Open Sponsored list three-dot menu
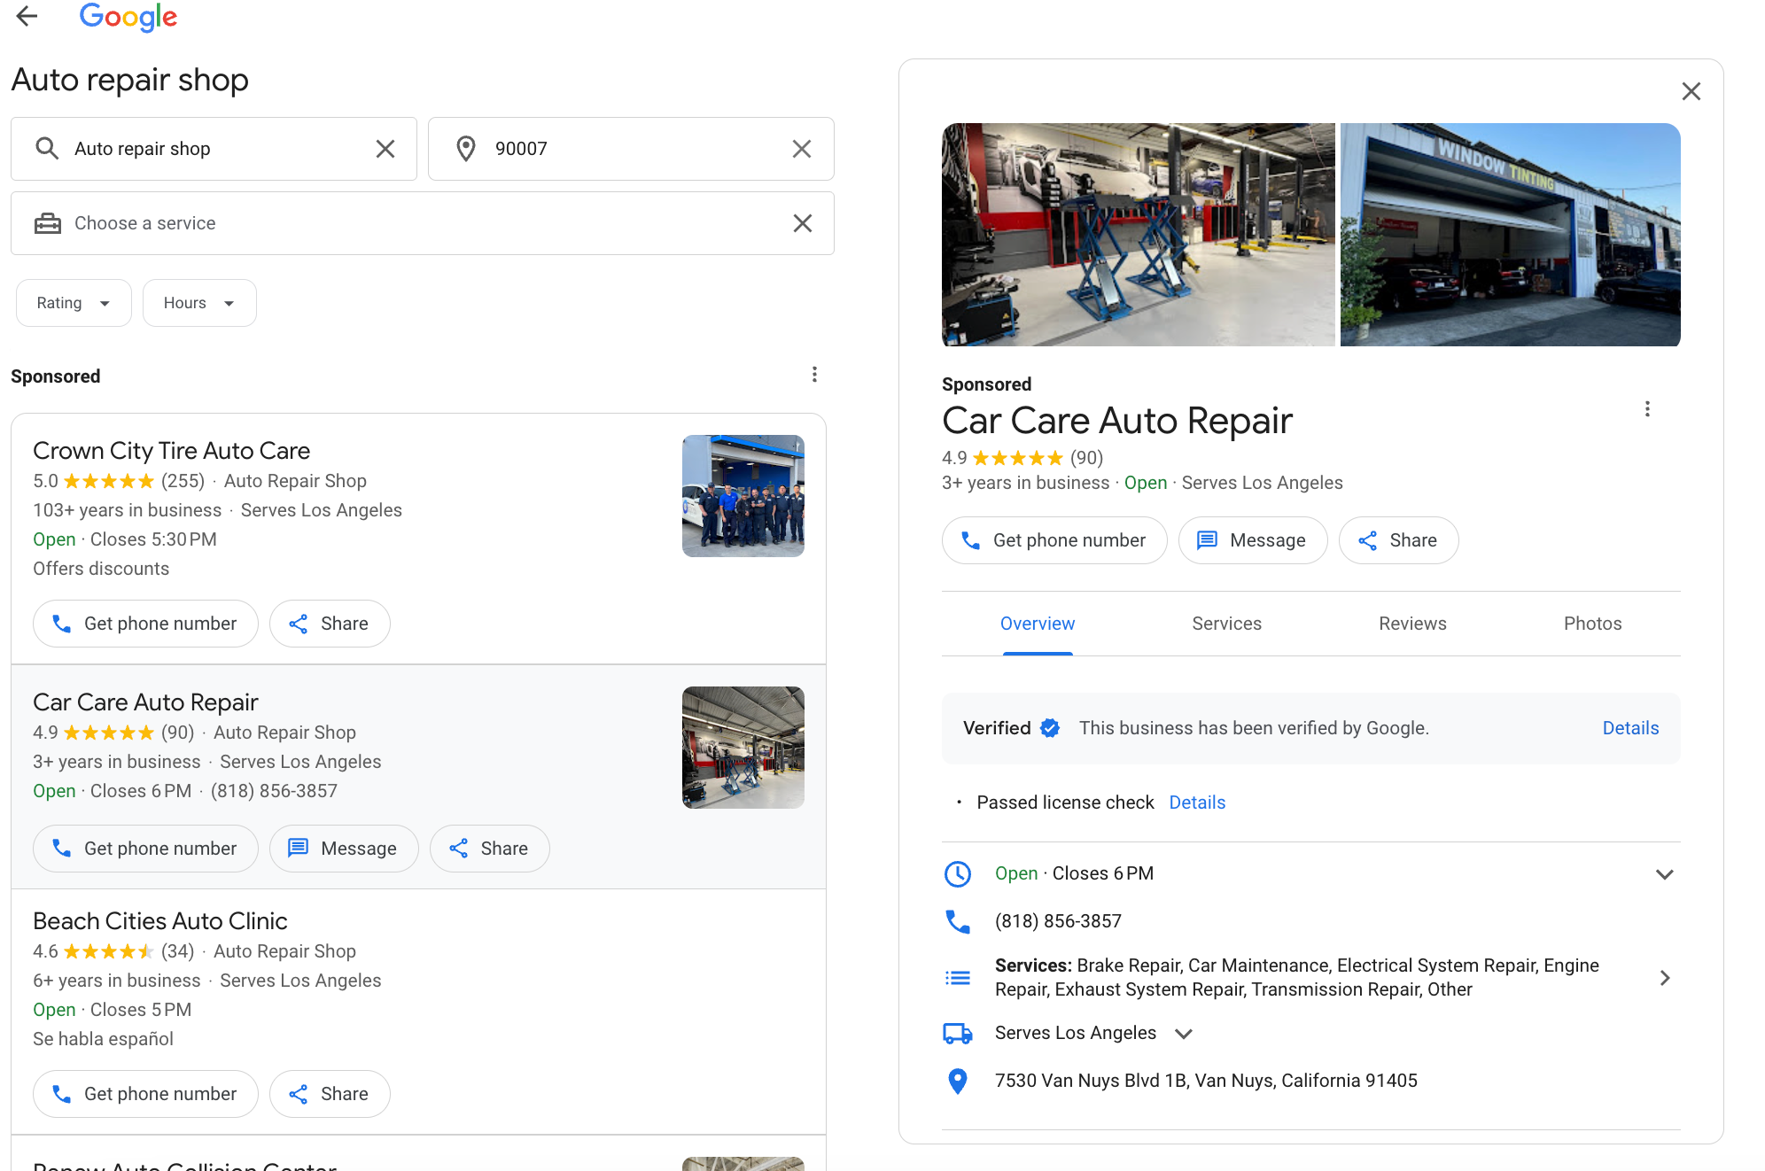 [x=814, y=375]
